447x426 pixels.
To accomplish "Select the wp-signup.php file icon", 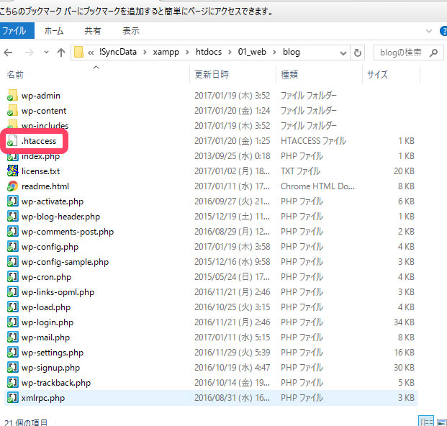I will pos(12,367).
